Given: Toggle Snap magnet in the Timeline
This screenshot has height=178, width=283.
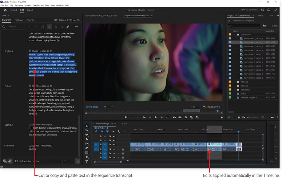Looking at the screenshot, I should coord(102,131).
